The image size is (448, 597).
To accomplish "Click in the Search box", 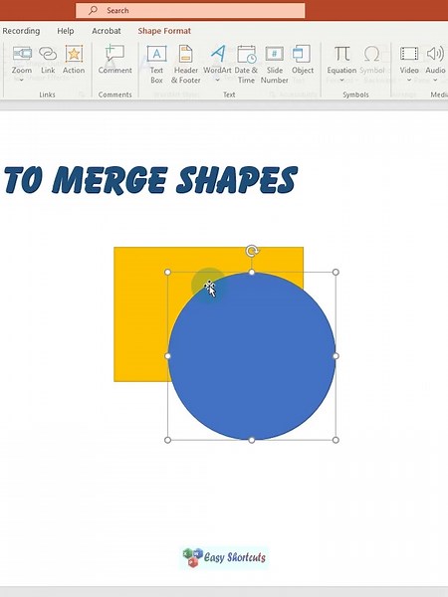I will (190, 10).
